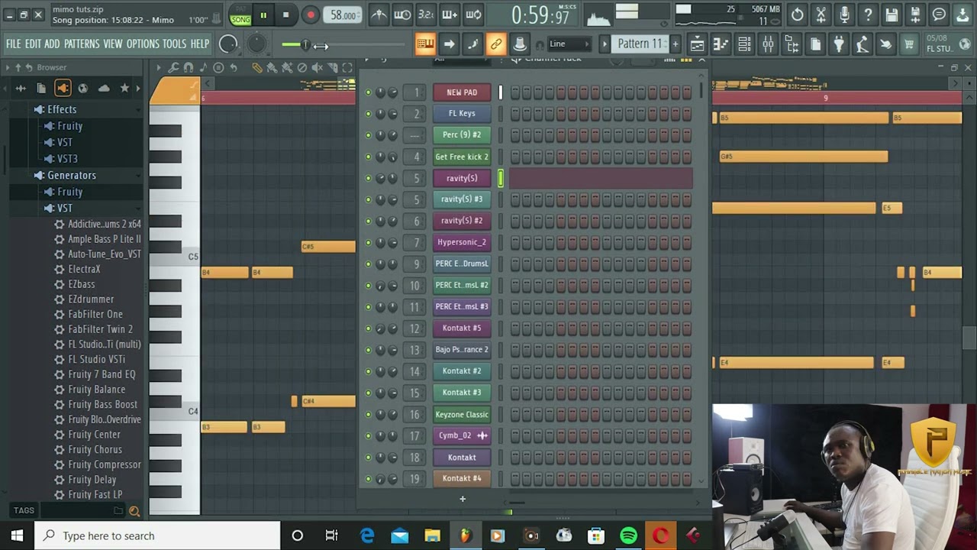Open the Piano roll view icon
The height and width of the screenshot is (550, 977).
[x=721, y=44]
